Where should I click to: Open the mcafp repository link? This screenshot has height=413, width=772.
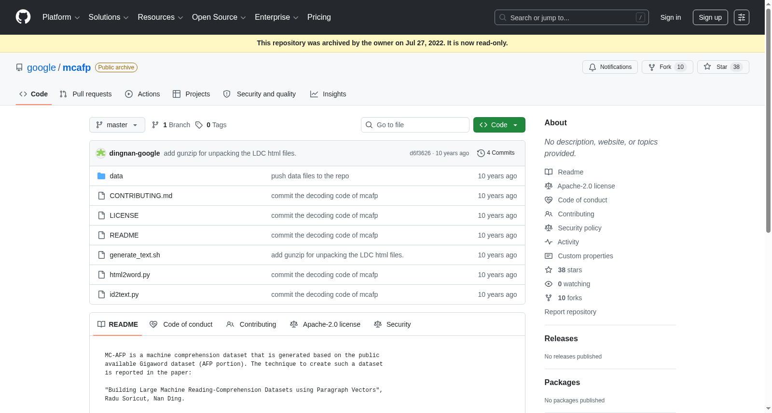pyautogui.click(x=77, y=67)
